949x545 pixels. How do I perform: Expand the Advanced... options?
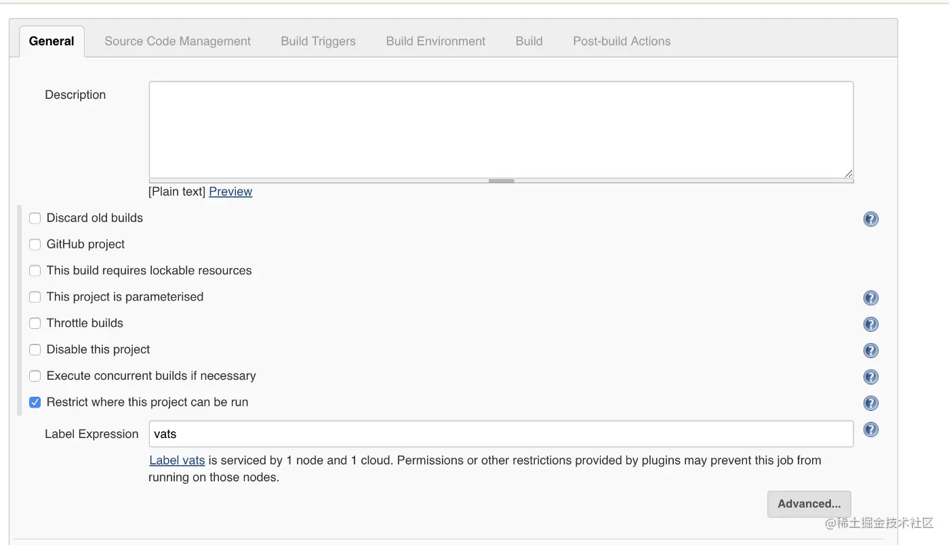809,504
